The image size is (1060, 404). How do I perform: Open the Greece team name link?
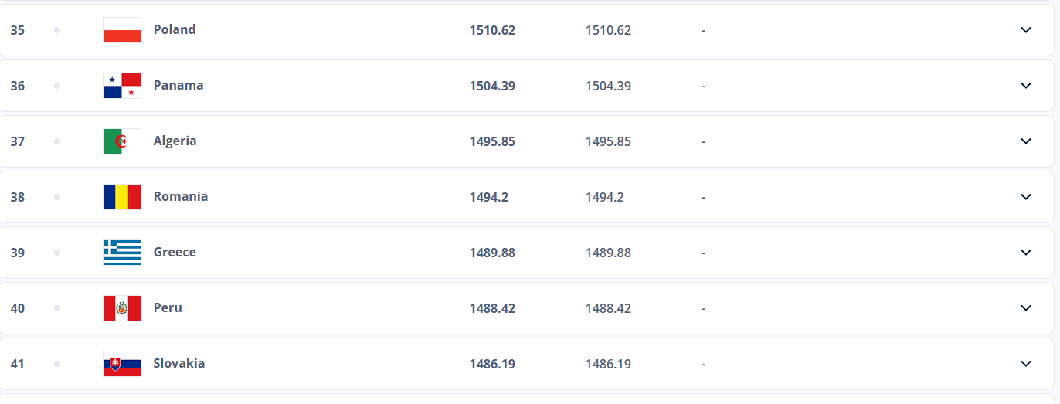175,252
